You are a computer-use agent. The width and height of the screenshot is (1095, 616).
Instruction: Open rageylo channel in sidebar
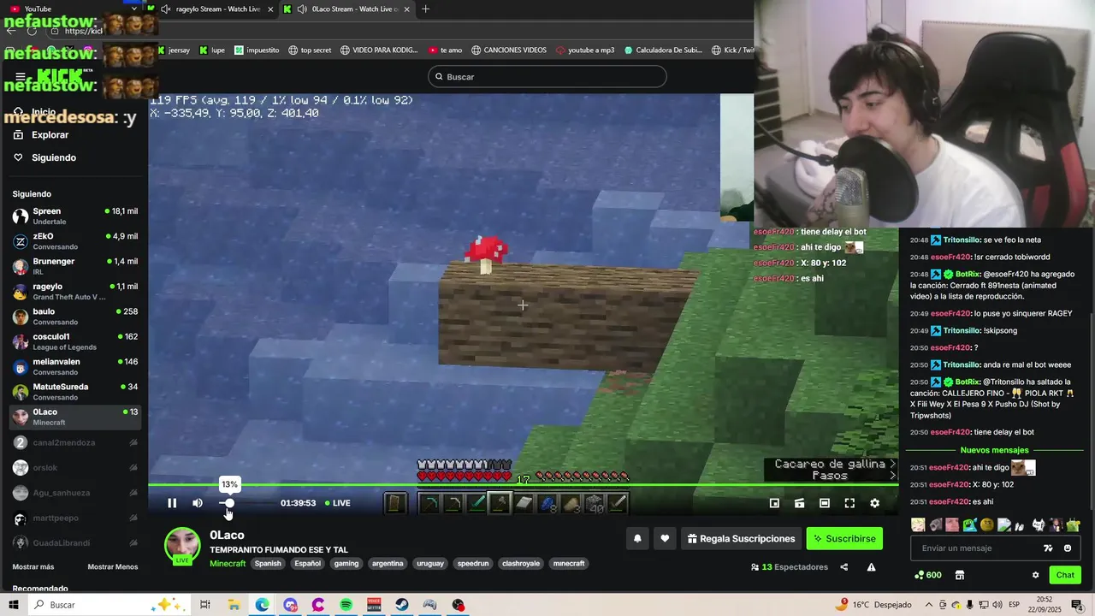(74, 291)
